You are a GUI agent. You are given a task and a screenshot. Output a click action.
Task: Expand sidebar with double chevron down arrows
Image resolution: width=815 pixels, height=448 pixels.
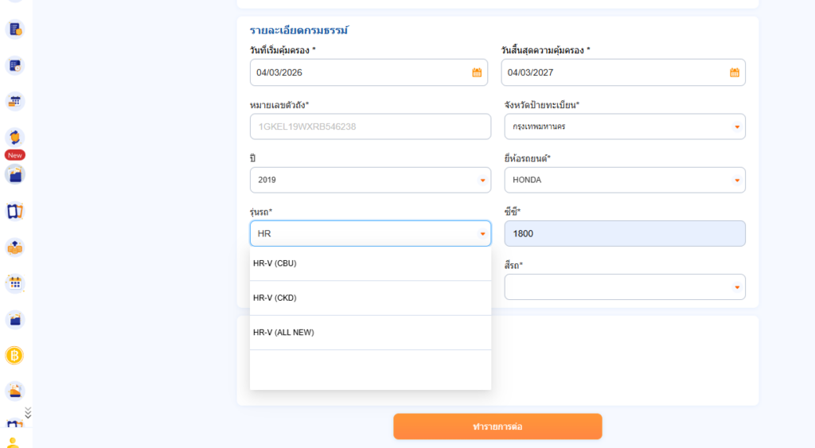(28, 413)
